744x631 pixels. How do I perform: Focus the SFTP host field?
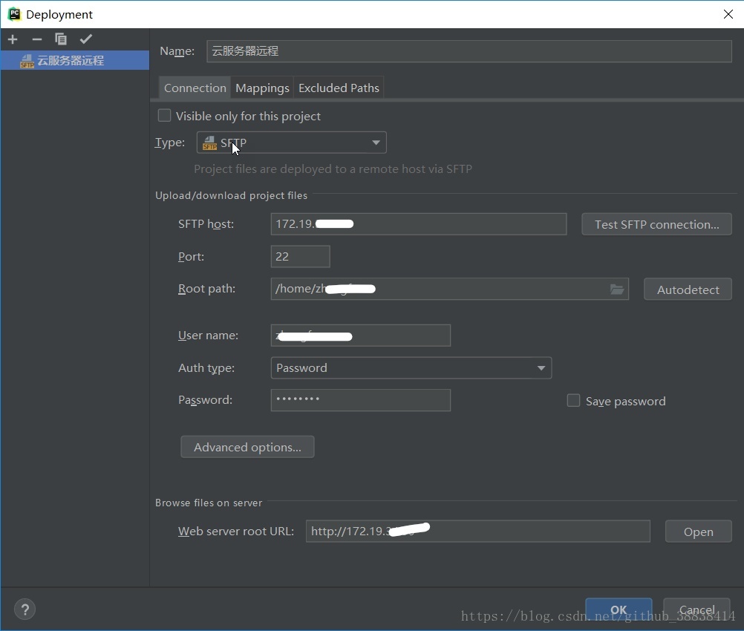(x=419, y=224)
